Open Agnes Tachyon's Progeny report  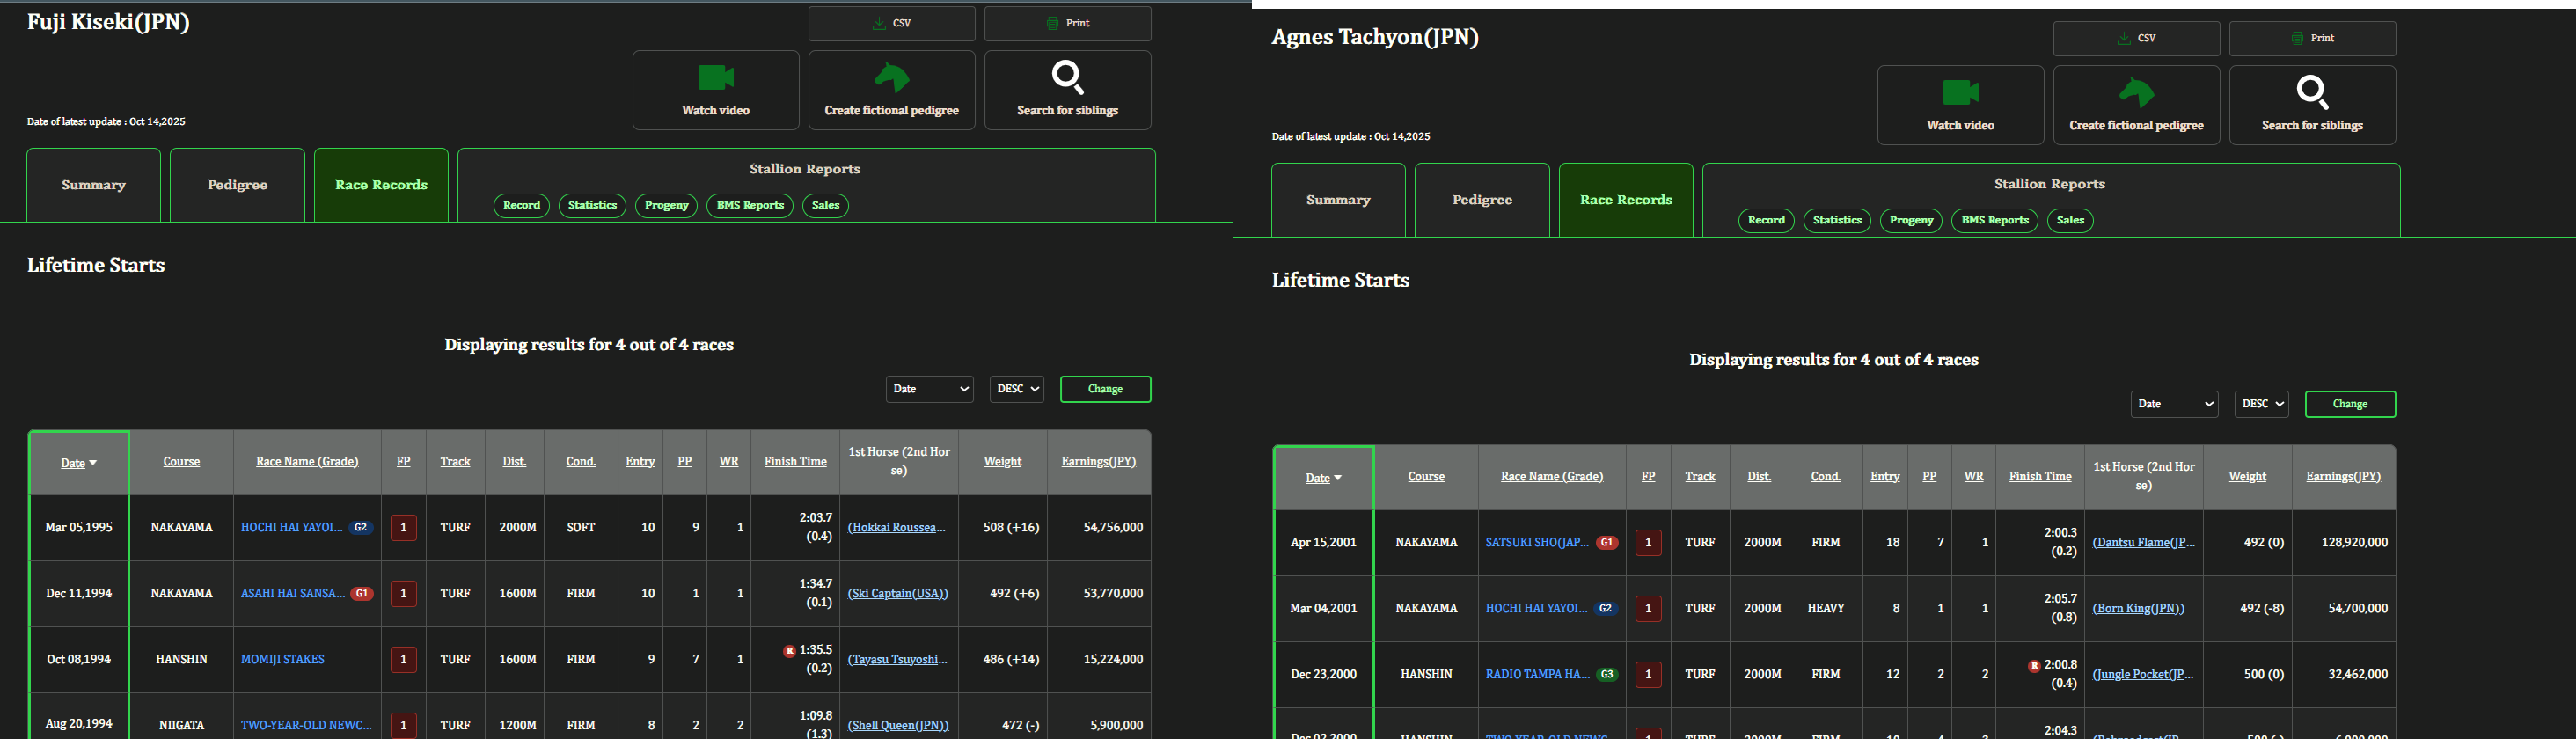click(1912, 221)
